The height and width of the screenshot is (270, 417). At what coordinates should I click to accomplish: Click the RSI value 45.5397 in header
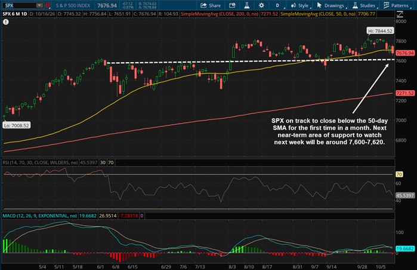pyautogui.click(x=88, y=162)
